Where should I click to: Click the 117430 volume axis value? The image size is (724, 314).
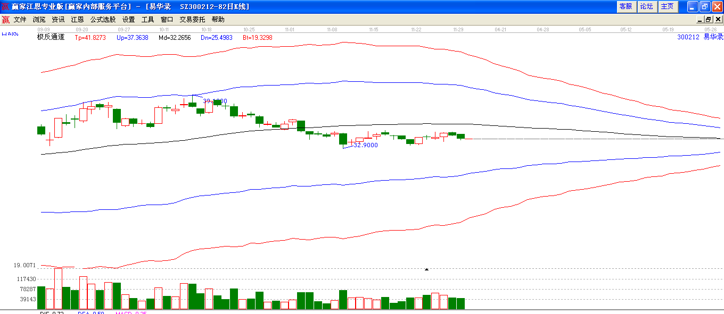click(x=26, y=279)
